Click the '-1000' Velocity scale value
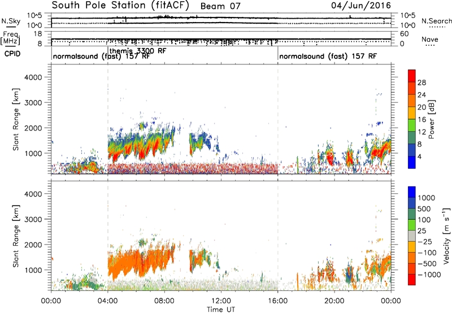The width and height of the screenshot is (452, 313). (x=429, y=275)
